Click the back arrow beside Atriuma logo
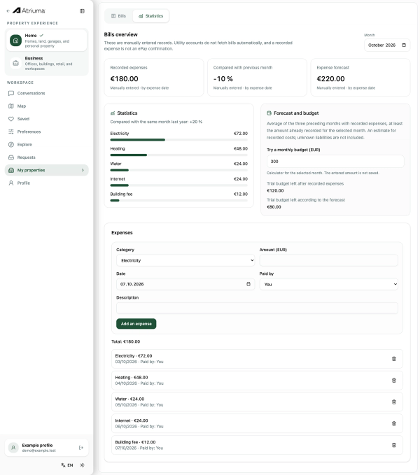Image resolution: width=420 pixels, height=475 pixels. click(8, 11)
